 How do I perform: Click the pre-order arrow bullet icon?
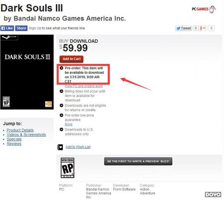pyautogui.click(x=61, y=68)
